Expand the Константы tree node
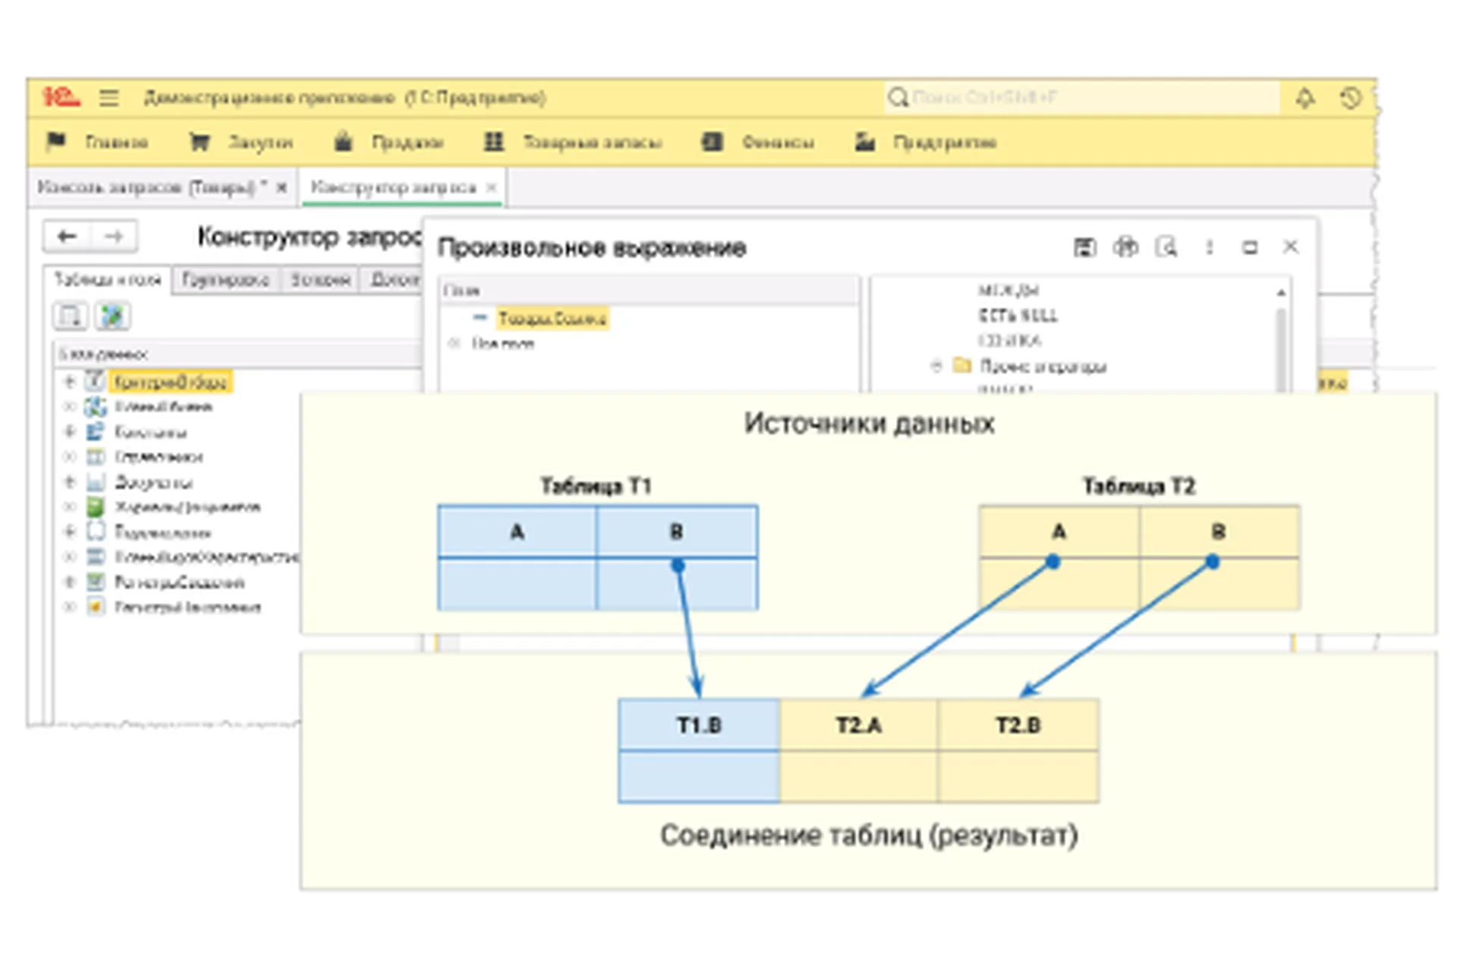The image size is (1457, 971). (x=69, y=432)
